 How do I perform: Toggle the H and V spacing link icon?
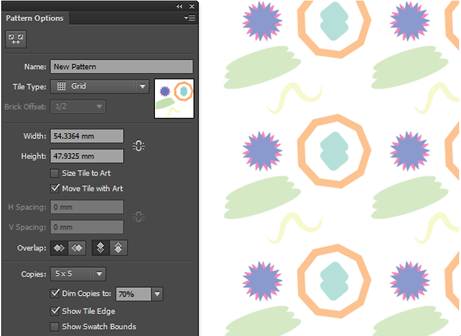click(138, 217)
